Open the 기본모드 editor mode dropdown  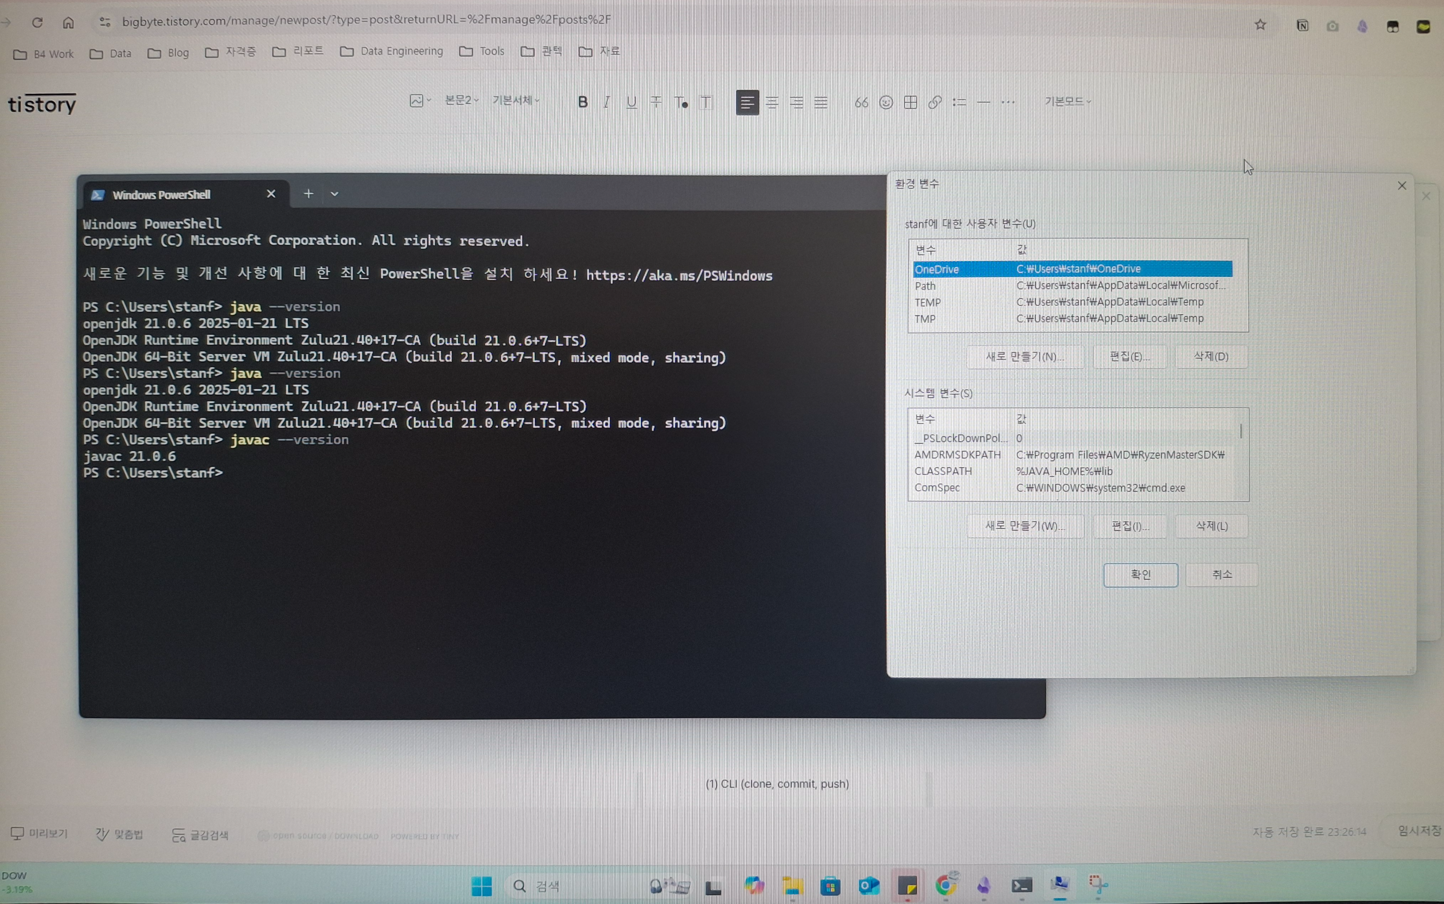click(x=1068, y=102)
